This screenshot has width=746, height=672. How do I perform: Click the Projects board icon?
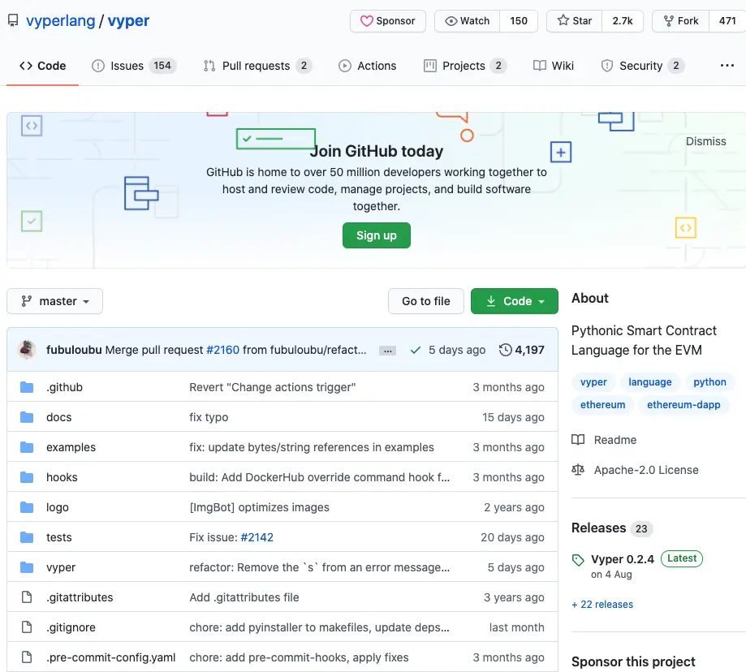pyautogui.click(x=430, y=66)
